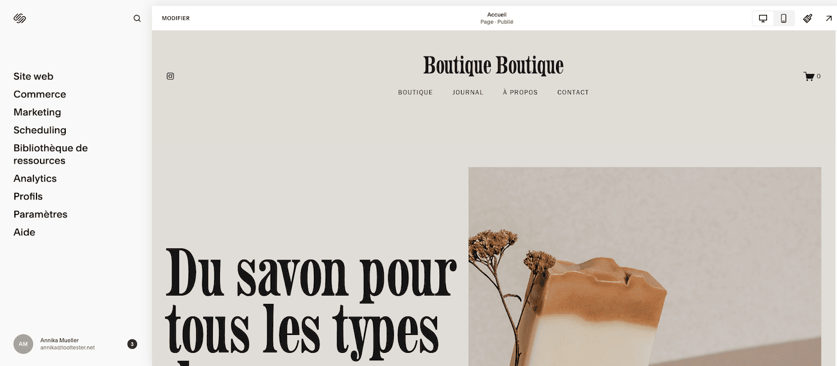Screen dimensions: 837x366
Task: Switch to mobile preview icon
Action: (783, 19)
